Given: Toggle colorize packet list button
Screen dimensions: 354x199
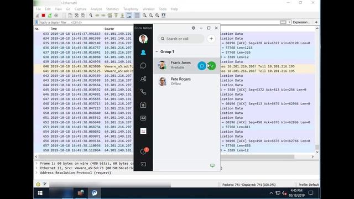Looking at the screenshot, I should (x=137, y=15).
